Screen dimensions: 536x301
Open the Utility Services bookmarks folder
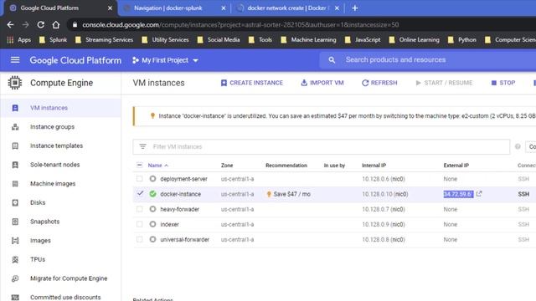coord(166,40)
